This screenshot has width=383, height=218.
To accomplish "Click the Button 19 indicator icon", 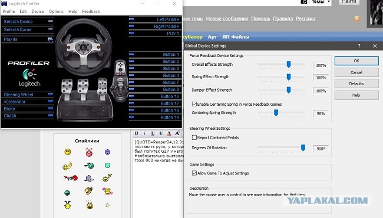I will 131,117.
